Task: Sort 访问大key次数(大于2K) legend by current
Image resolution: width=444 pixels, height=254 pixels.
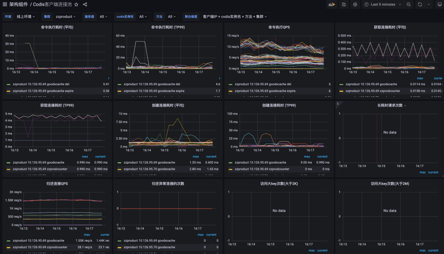Action: click(x=322, y=251)
